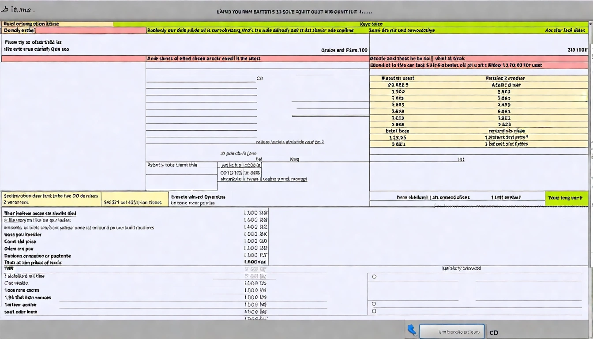
Task: Click the "Kaput tir urest" column header
Action: 398,78
